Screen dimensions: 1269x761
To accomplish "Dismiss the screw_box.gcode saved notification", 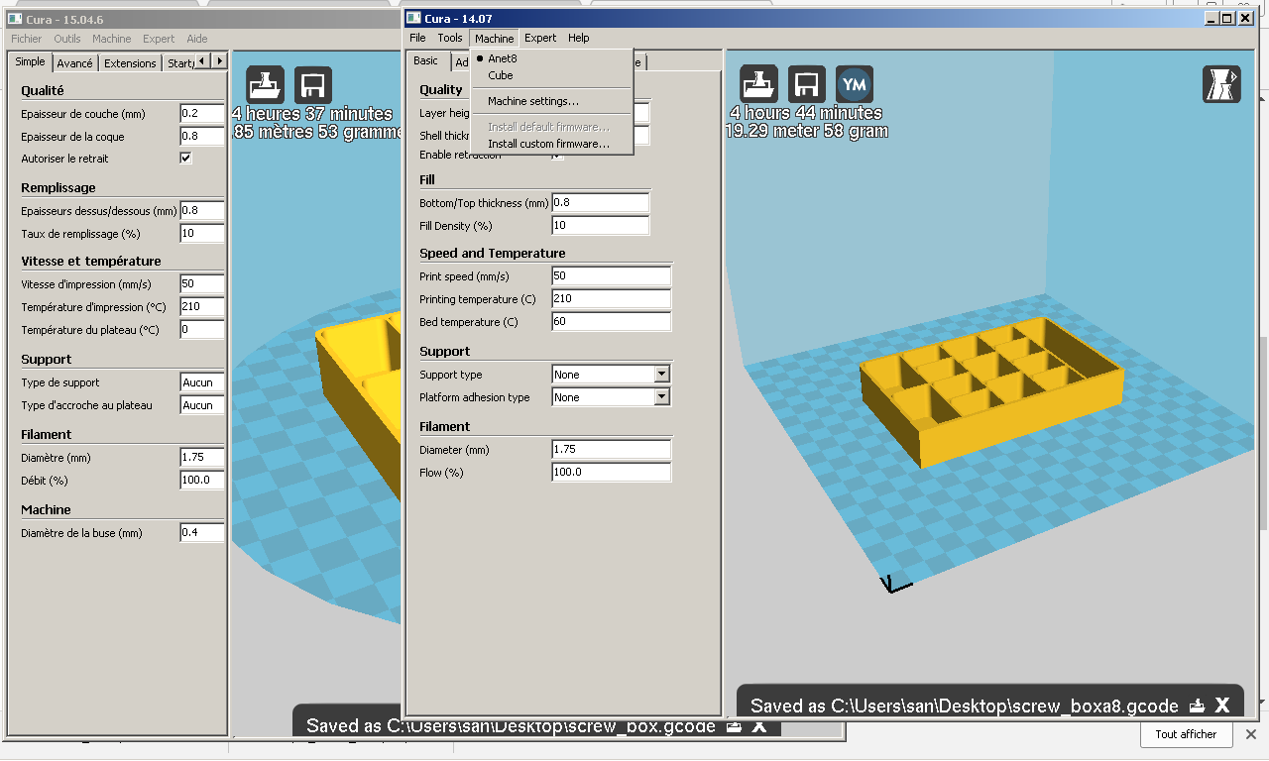I will (759, 726).
